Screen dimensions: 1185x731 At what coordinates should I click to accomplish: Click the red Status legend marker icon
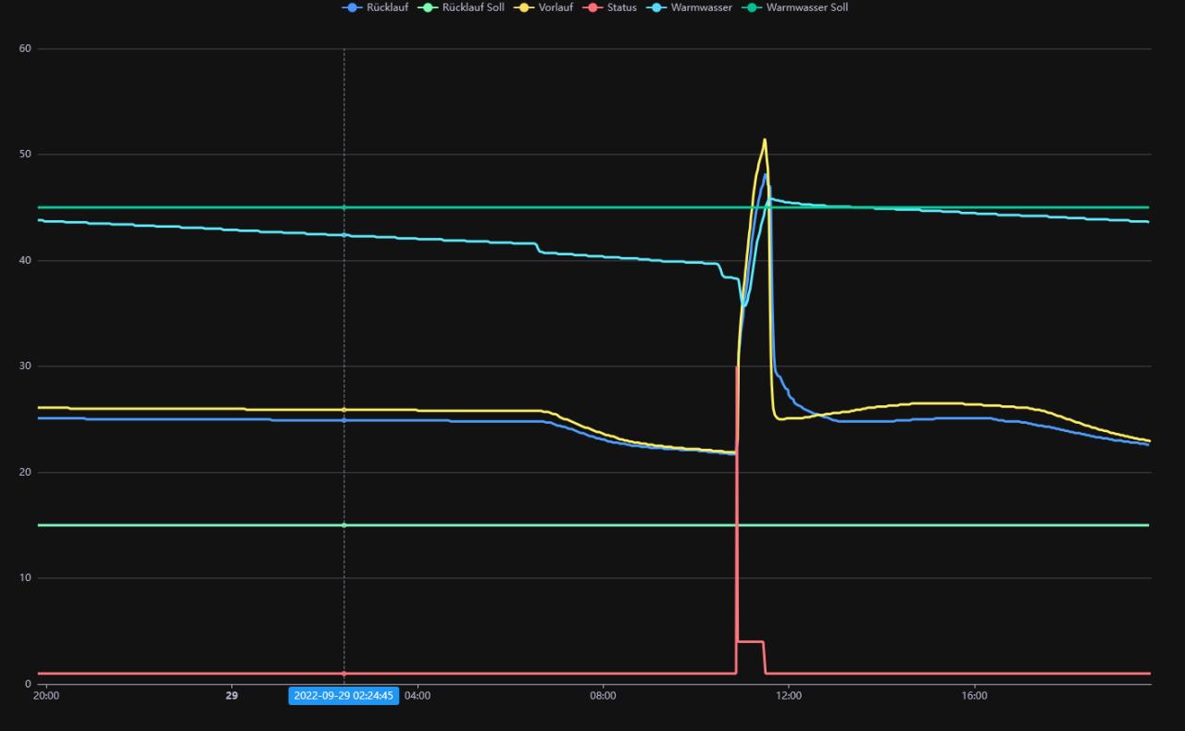point(592,7)
